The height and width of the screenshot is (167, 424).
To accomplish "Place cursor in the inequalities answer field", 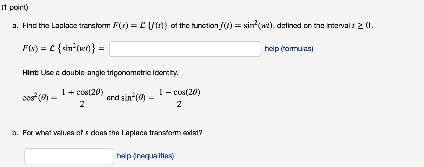I will (69, 156).
